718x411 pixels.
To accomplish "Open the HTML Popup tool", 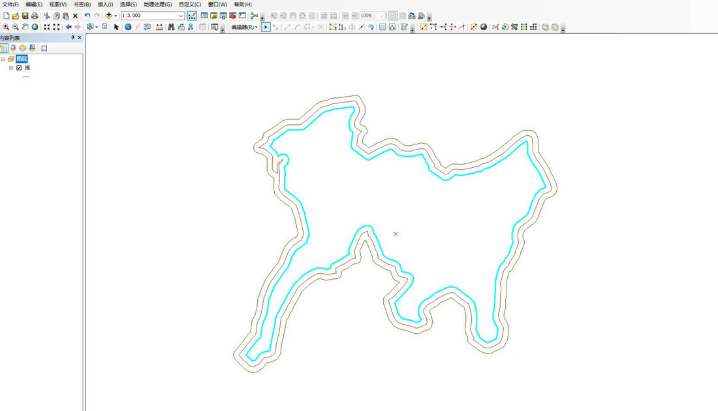I will [147, 27].
